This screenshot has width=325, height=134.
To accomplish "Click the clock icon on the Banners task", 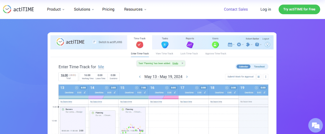I will tap(63, 109).
